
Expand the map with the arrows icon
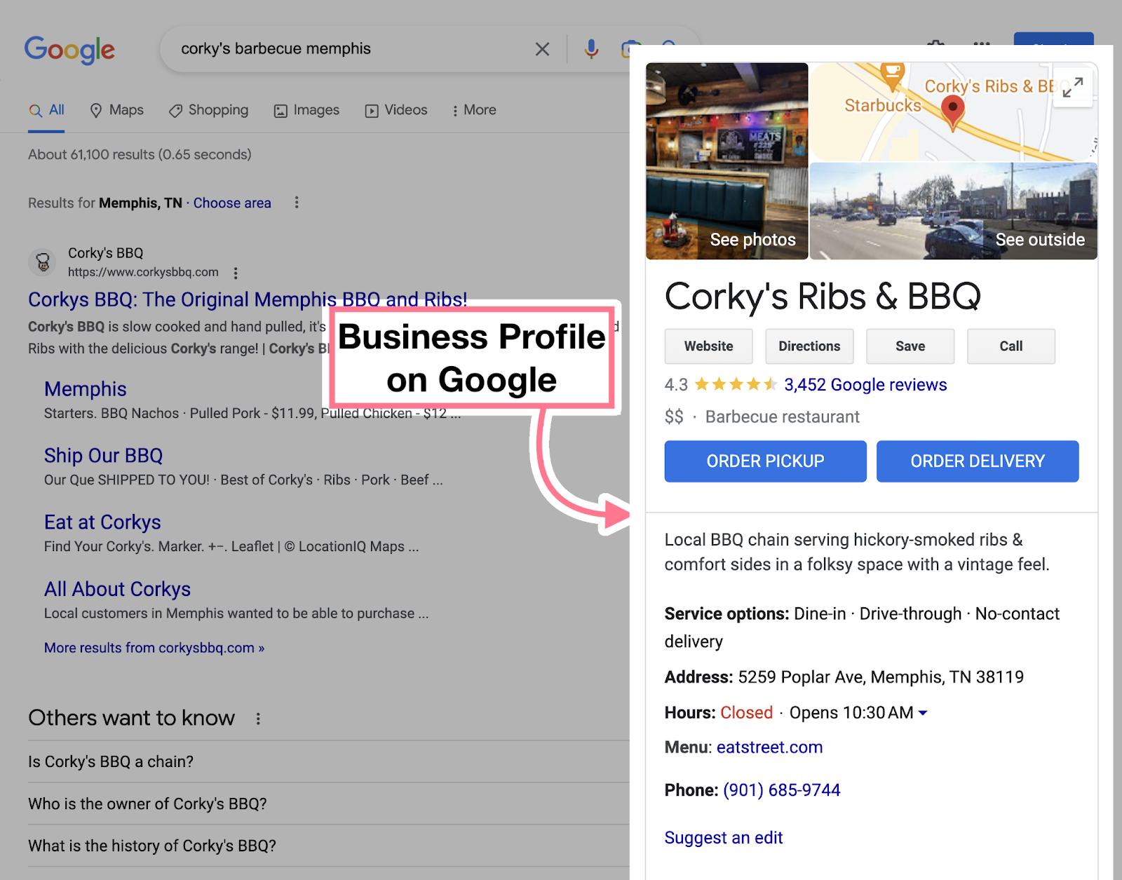(1072, 88)
